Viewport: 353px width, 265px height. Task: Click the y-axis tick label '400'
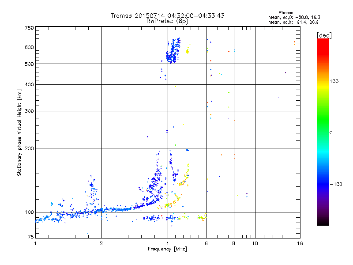[x=29, y=85]
